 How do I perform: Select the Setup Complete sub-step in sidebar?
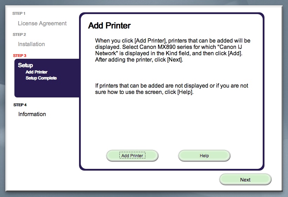(x=41, y=78)
